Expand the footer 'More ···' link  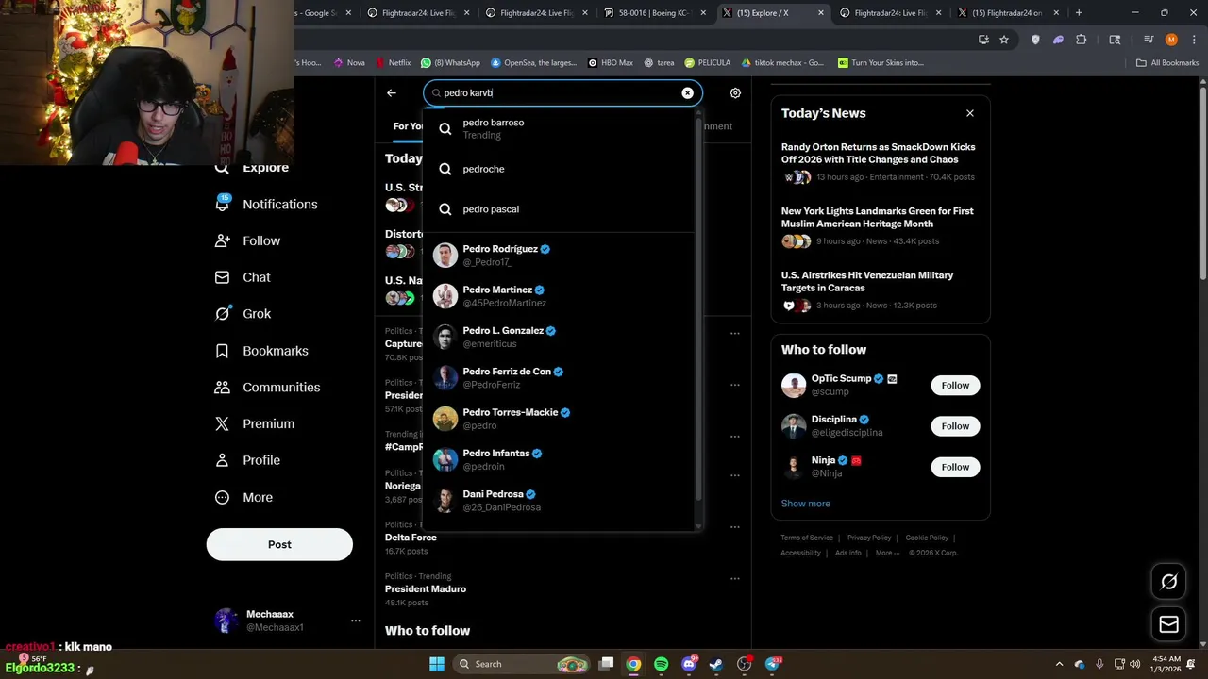click(887, 553)
